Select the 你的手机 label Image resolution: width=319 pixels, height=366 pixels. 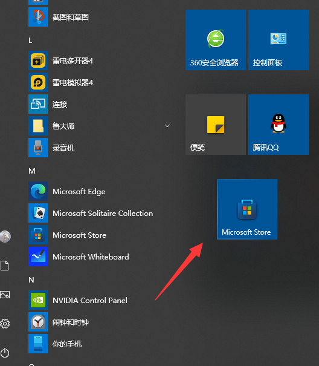67,344
